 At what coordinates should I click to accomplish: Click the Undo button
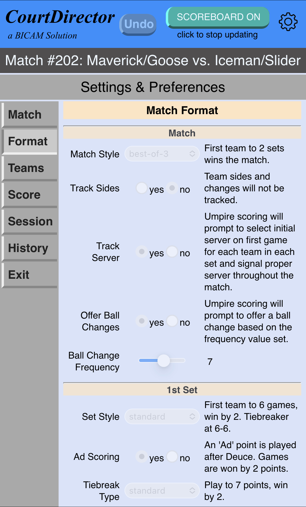pos(138,25)
